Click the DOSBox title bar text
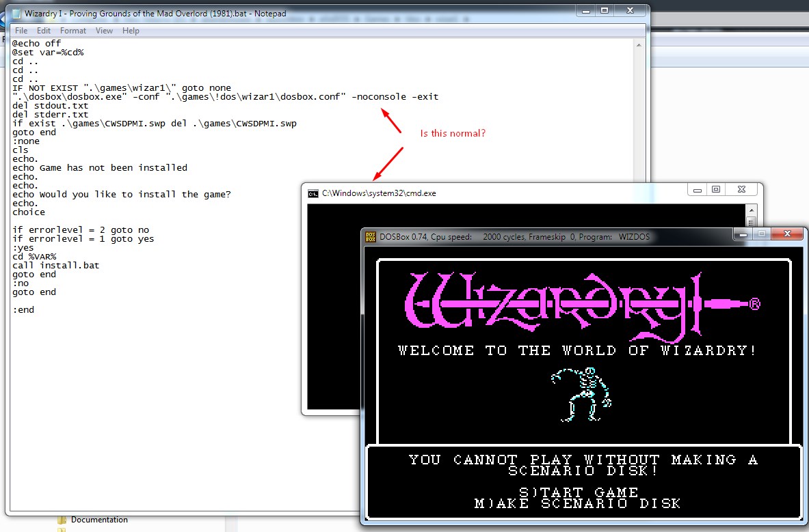 pyautogui.click(x=514, y=237)
